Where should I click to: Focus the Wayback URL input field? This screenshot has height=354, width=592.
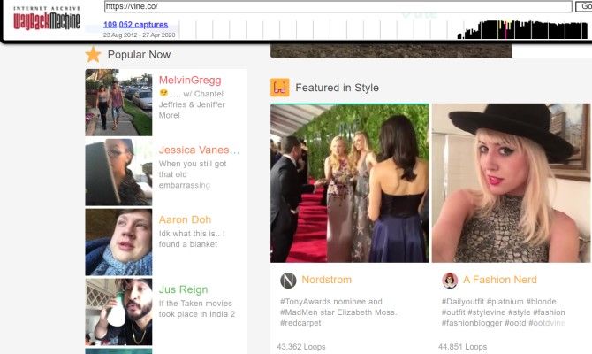click(338, 6)
